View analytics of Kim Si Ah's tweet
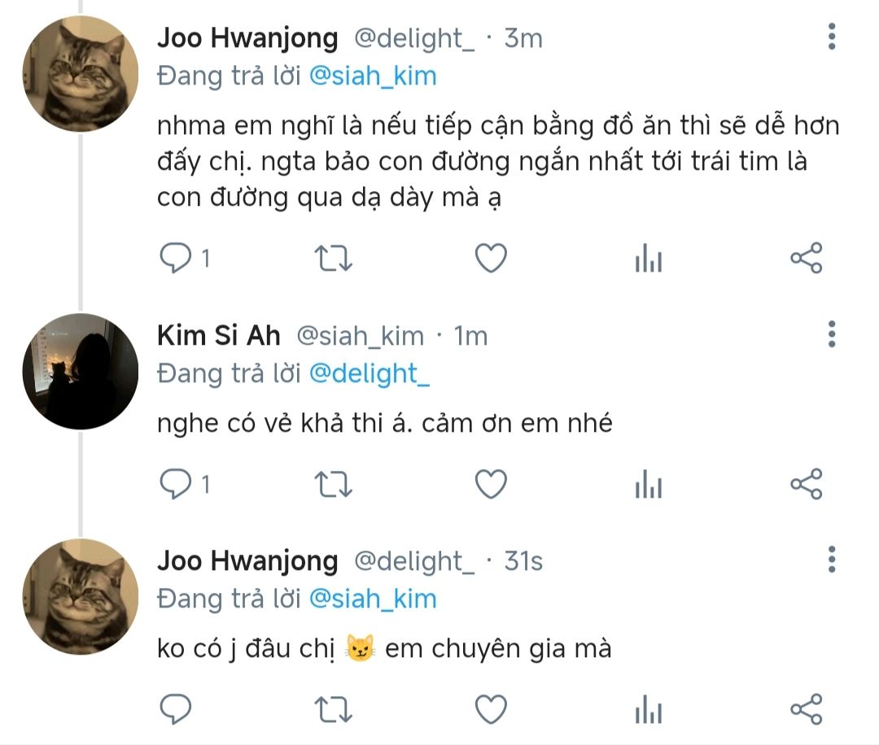Image resolution: width=879 pixels, height=745 pixels. click(x=648, y=486)
